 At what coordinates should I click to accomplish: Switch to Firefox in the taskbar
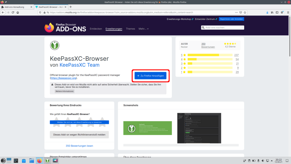tap(39, 161)
